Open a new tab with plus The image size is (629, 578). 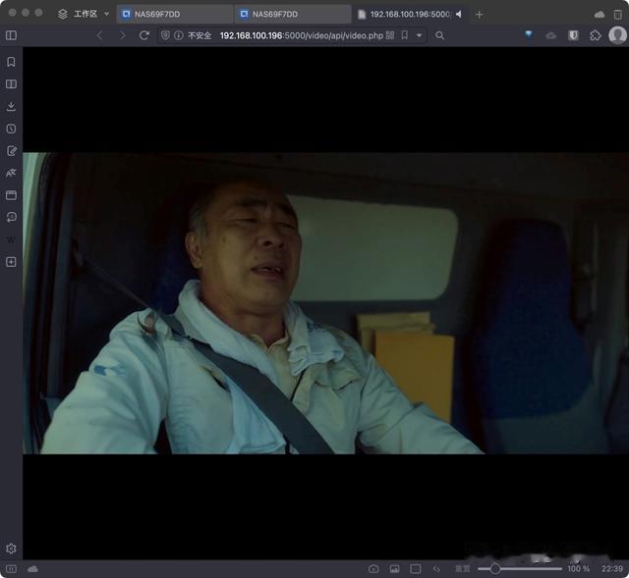pyautogui.click(x=479, y=15)
